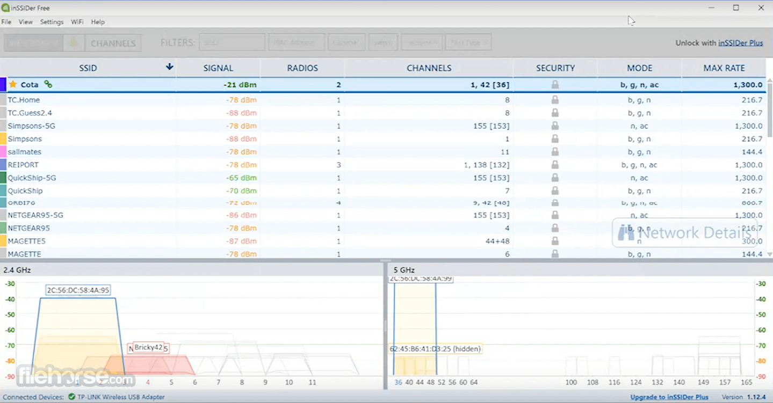The height and width of the screenshot is (403, 773).
Task: Click the SSID column sort arrow
Action: [170, 67]
